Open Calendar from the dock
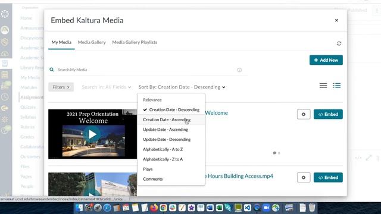This screenshot has height=214, width=381. (126, 207)
